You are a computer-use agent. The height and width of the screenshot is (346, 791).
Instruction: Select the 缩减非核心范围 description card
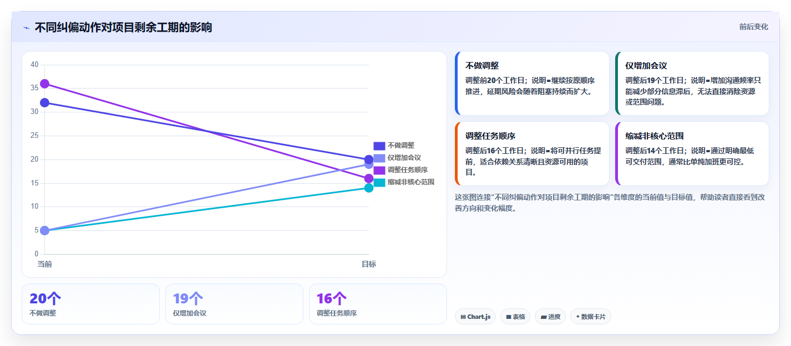(x=692, y=153)
